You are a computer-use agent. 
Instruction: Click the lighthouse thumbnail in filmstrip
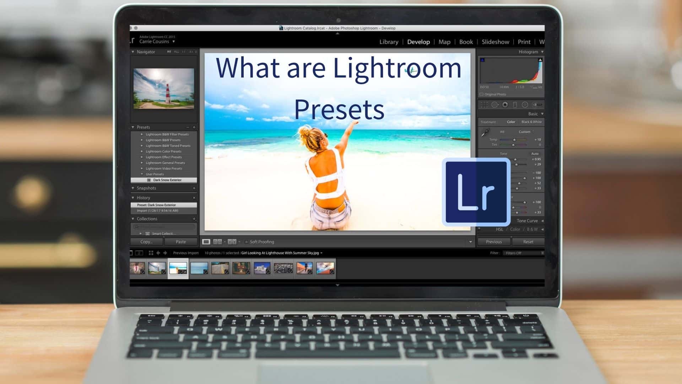tap(157, 268)
